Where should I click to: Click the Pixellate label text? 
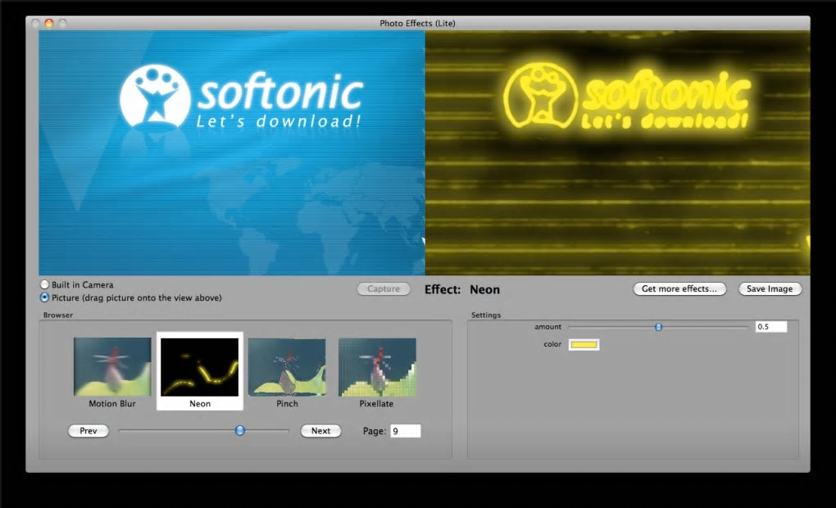tap(376, 403)
